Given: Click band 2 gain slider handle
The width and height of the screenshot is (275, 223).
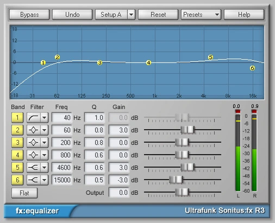Looking at the screenshot, I should (x=187, y=130).
